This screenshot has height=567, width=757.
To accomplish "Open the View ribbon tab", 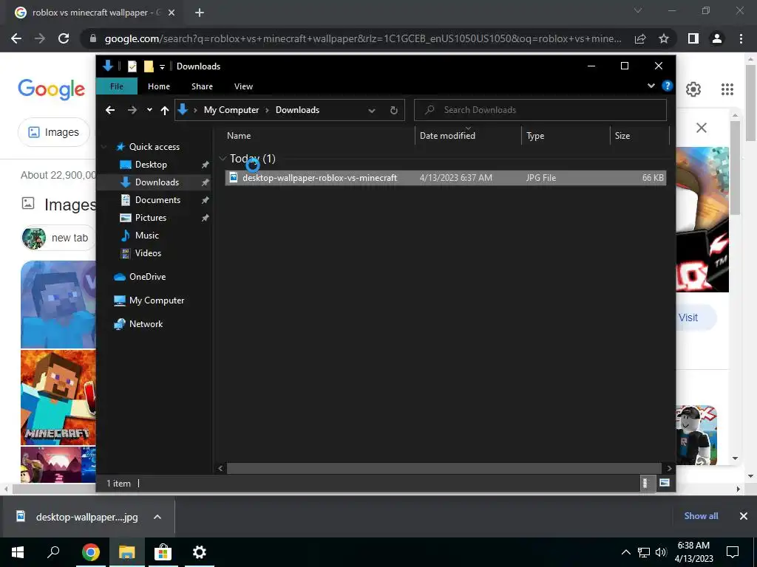I will [x=243, y=86].
